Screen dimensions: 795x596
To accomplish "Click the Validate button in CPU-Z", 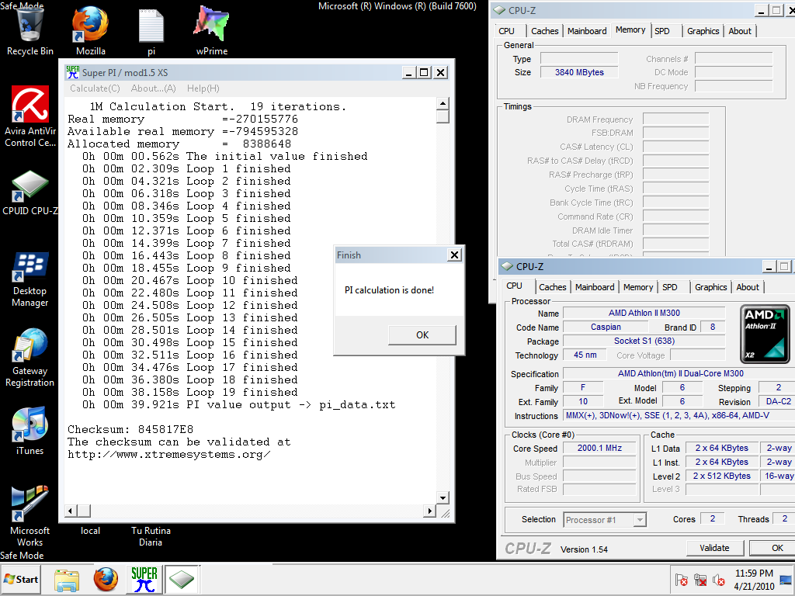I will 714,548.
